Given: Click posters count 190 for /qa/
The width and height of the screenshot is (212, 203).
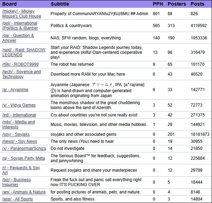Looking at the screenshot, I should point(171,38).
